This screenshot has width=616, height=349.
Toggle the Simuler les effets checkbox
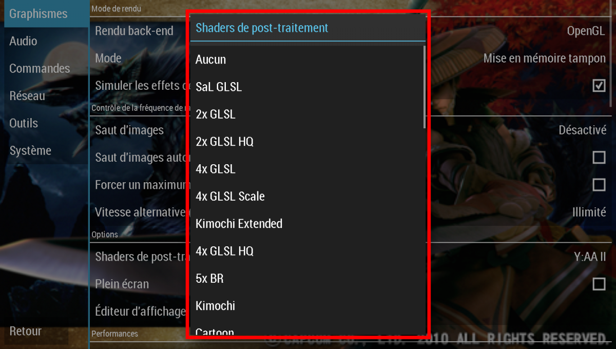pos(599,85)
